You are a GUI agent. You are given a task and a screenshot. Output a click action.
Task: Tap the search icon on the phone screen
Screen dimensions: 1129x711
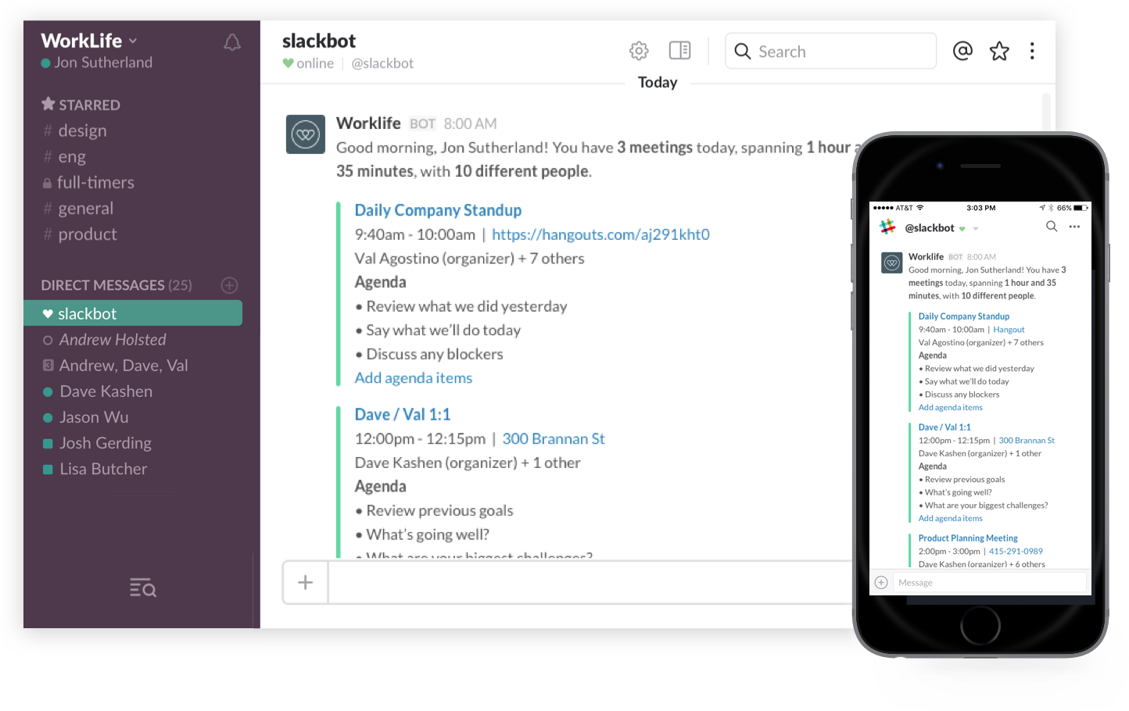point(1052,227)
